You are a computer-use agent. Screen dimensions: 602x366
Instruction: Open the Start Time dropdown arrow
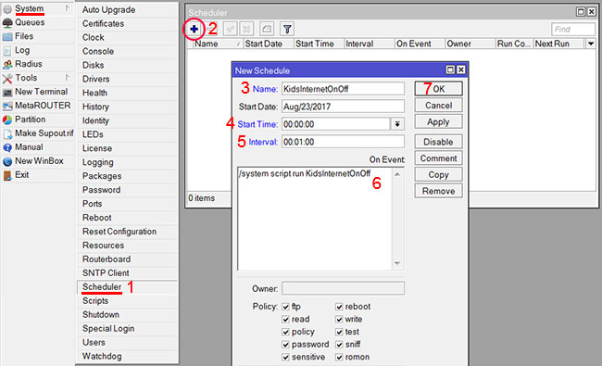click(x=397, y=124)
